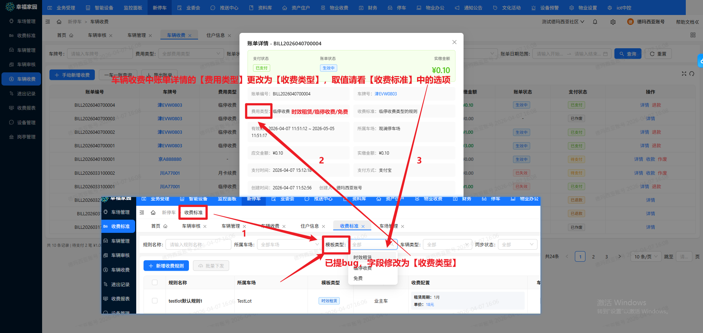Close the 账单详情 dialog
This screenshot has height=333, width=703.
pos(454,42)
